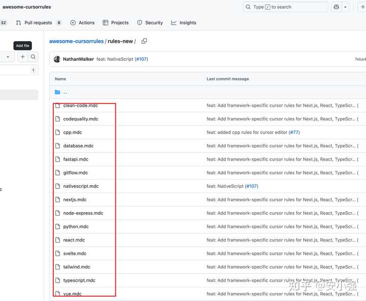Click the Copilot icon in header
Viewport: 366px width, 301px height.
tap(337, 7)
